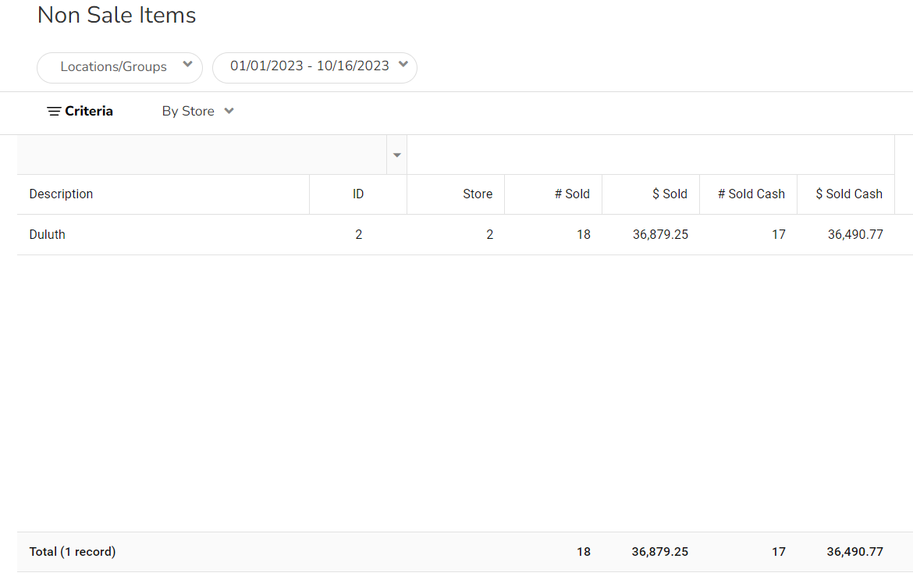
Task: Sort by $ Sold column
Action: pos(670,194)
